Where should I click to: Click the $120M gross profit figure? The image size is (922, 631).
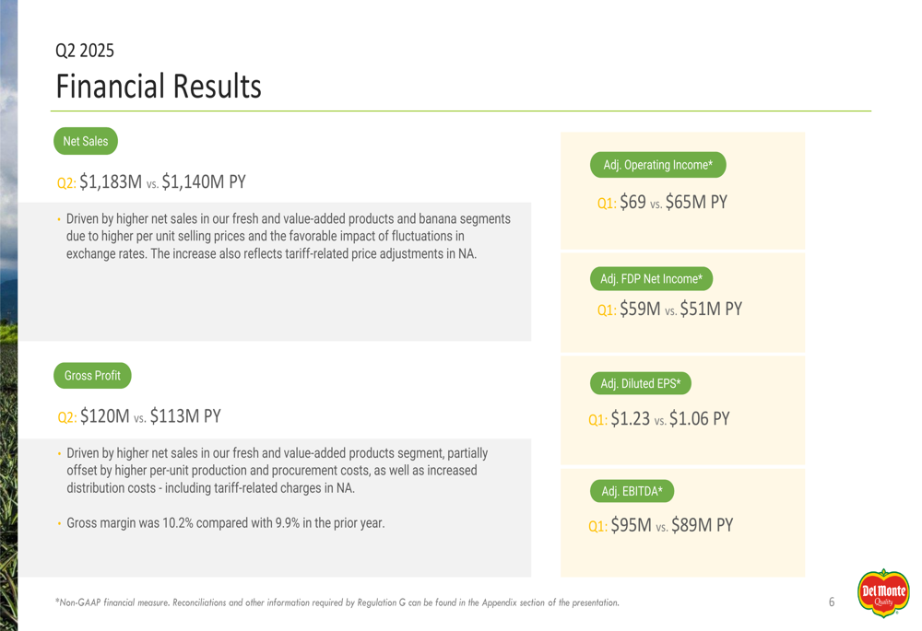point(105,416)
